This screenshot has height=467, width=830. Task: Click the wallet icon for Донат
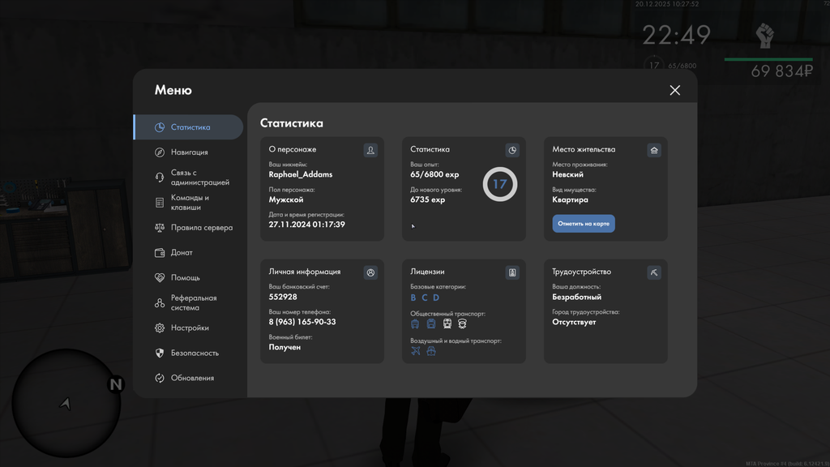pos(160,253)
